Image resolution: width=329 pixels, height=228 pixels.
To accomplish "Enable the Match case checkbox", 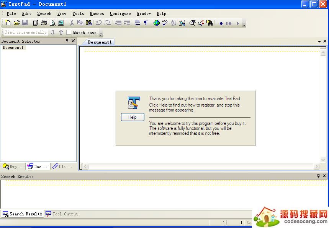I will pyautogui.click(x=69, y=32).
